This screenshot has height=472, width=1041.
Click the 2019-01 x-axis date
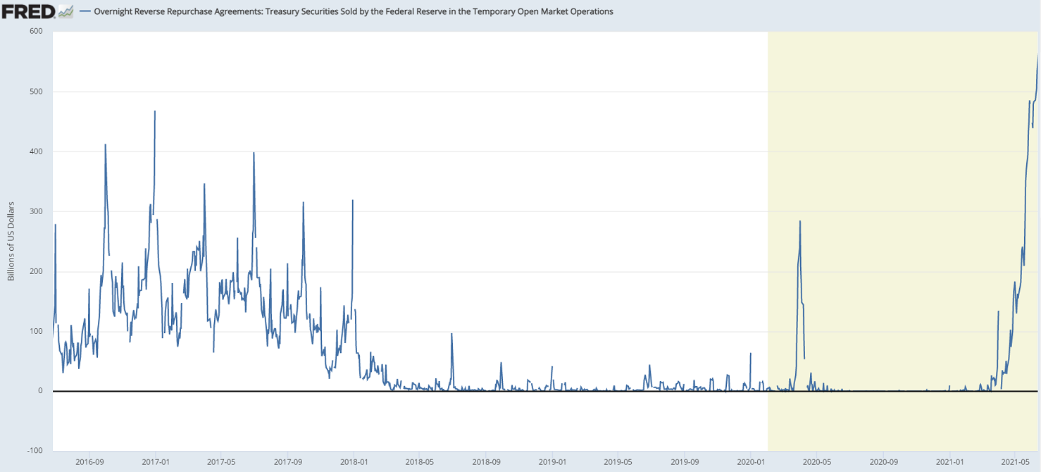(551, 461)
